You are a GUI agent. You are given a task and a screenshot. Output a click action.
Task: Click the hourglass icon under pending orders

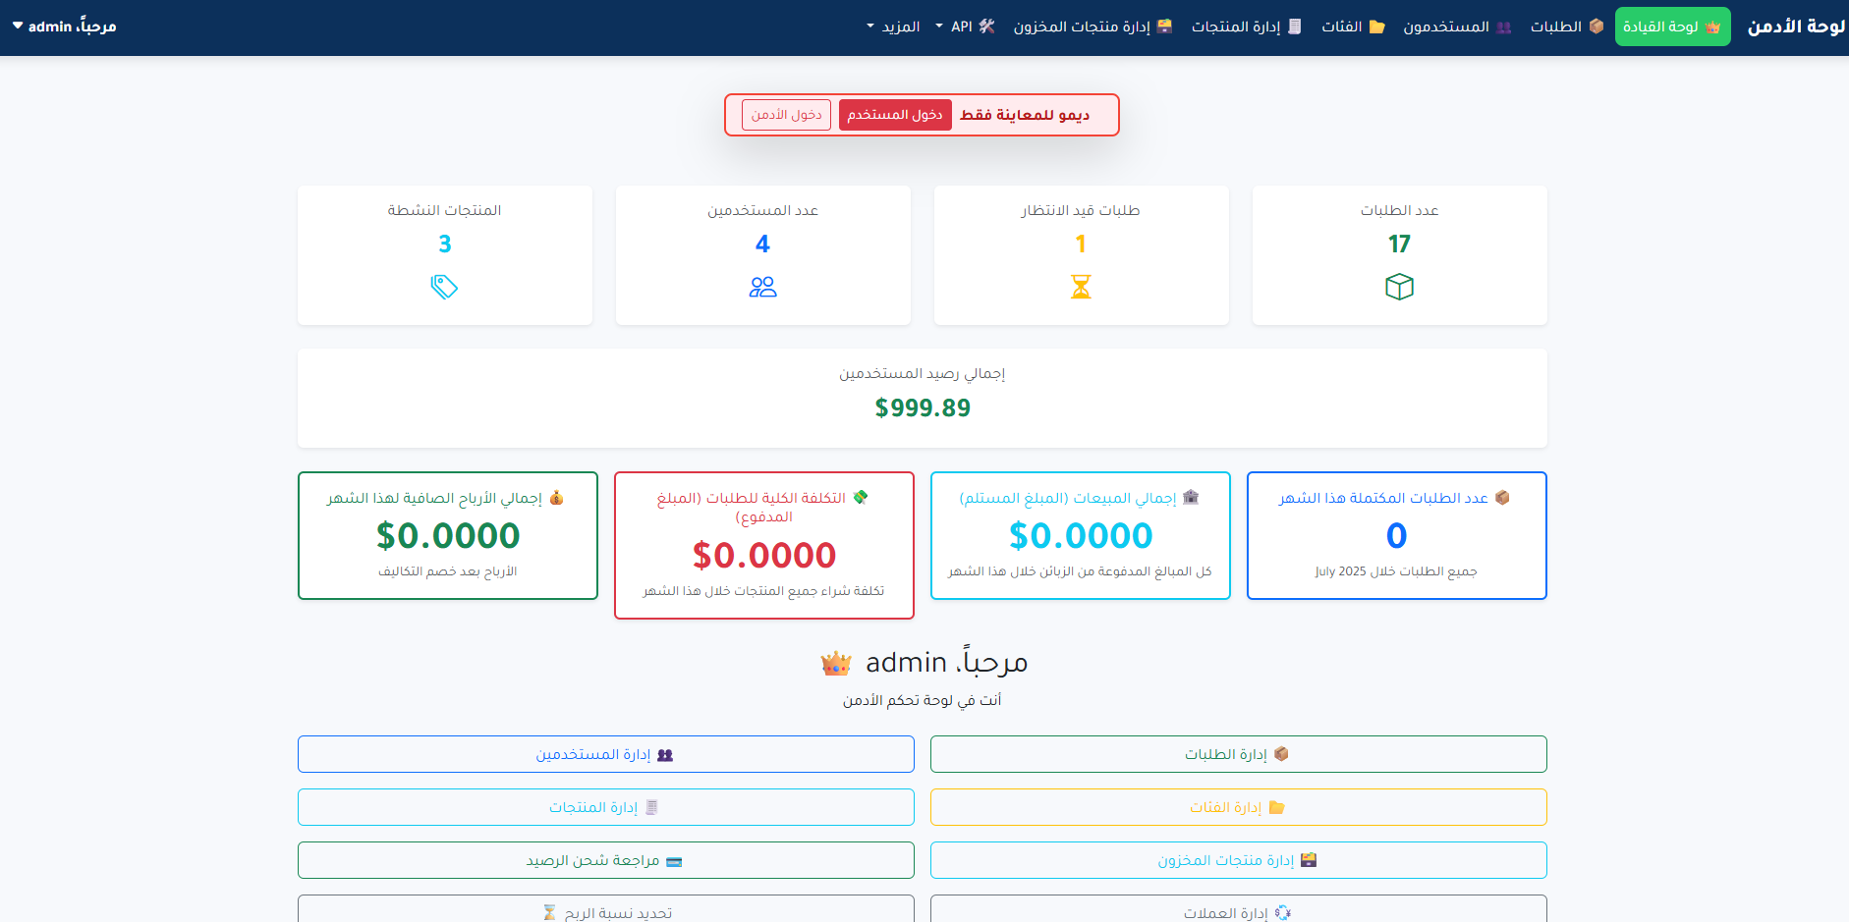pyautogui.click(x=1081, y=287)
